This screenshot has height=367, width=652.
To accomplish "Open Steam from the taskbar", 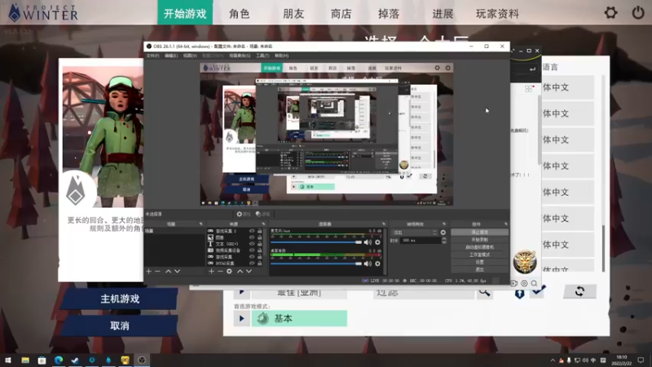I will point(75,360).
